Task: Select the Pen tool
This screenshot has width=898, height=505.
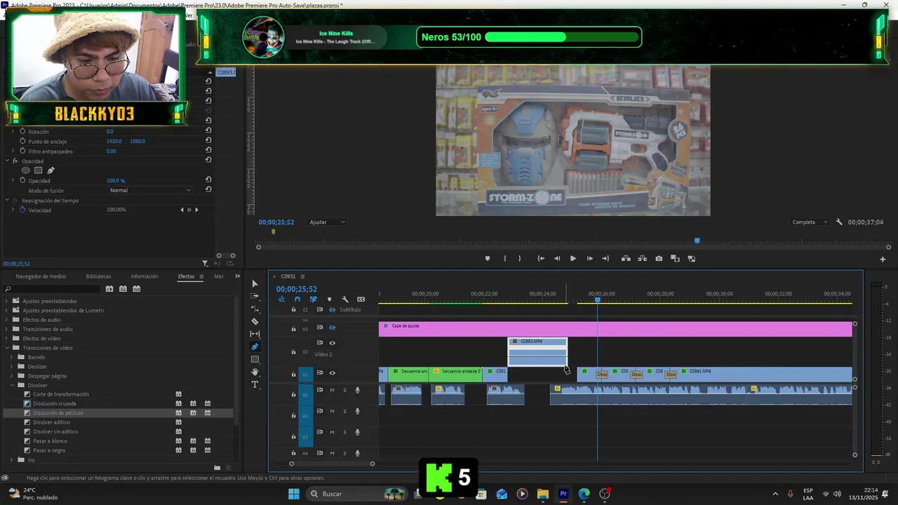Action: [255, 346]
